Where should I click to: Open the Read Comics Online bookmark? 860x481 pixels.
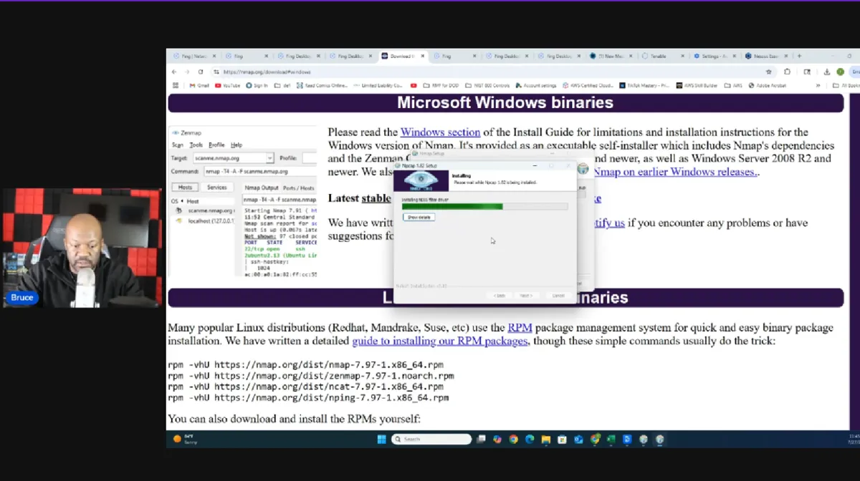tap(321, 85)
